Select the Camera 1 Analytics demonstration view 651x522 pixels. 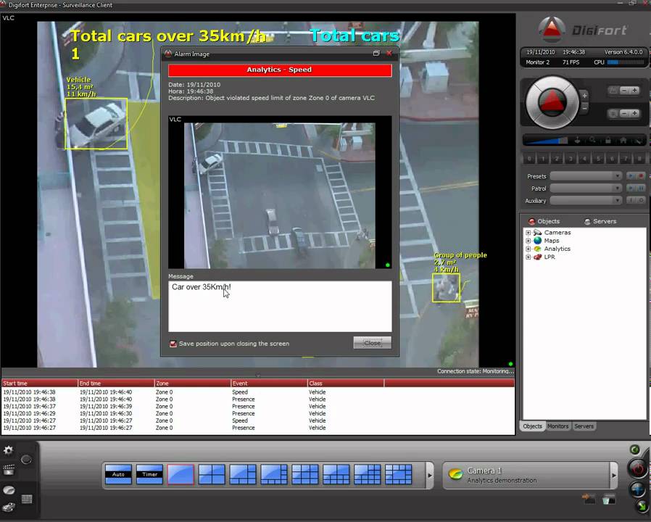[x=526, y=476]
